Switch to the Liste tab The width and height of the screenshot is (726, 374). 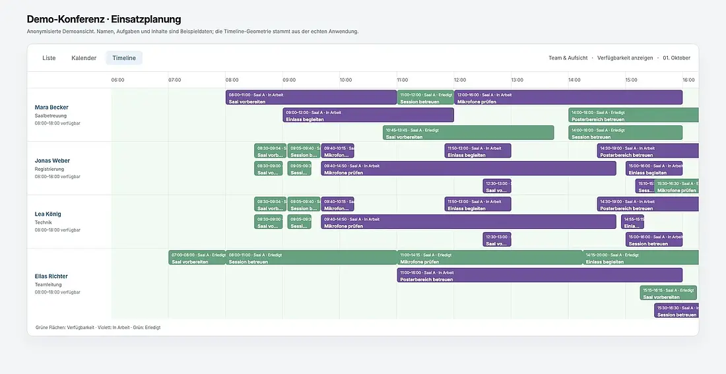click(x=49, y=58)
